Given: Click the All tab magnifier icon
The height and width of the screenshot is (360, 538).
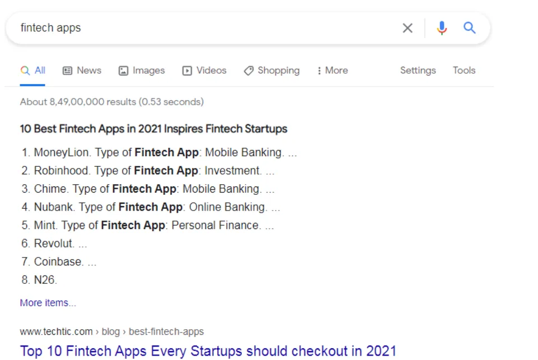Looking at the screenshot, I should tap(25, 71).
